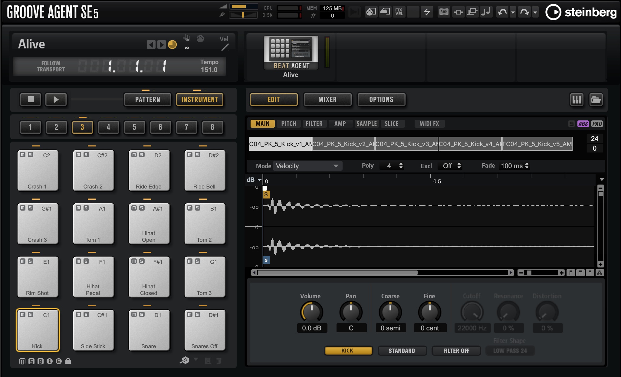The image size is (621, 377).
Task: Stop pattern playback
Action: click(31, 100)
